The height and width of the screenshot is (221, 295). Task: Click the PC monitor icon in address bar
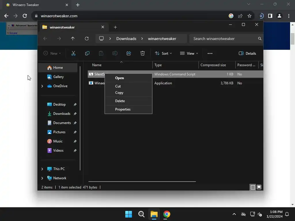click(101, 39)
